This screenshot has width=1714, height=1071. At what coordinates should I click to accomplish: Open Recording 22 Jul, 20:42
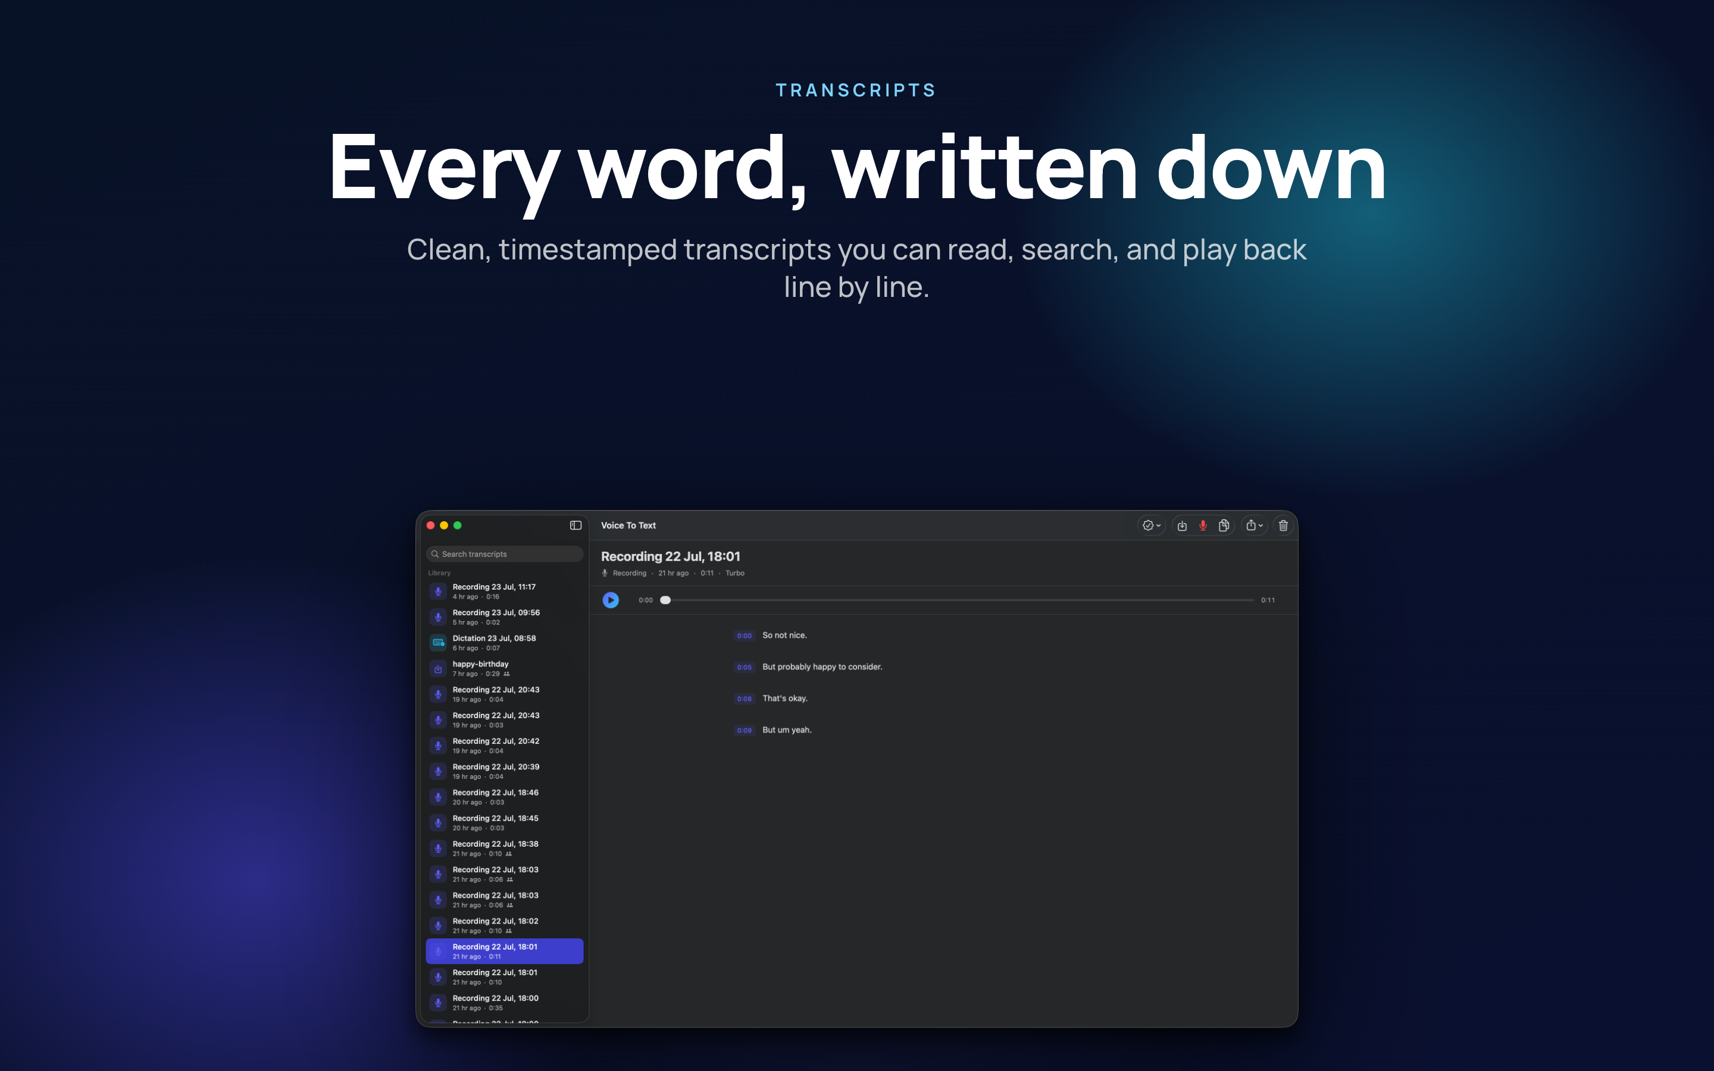504,746
